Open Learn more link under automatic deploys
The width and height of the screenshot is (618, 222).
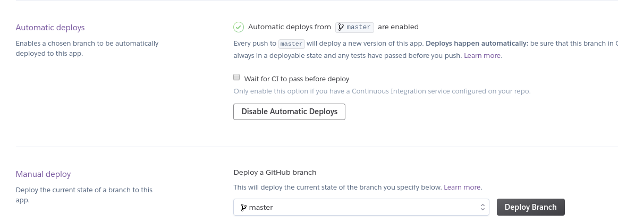tap(483, 55)
